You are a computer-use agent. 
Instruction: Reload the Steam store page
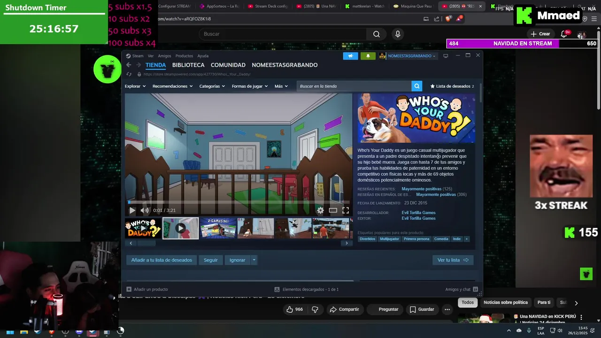click(x=129, y=74)
